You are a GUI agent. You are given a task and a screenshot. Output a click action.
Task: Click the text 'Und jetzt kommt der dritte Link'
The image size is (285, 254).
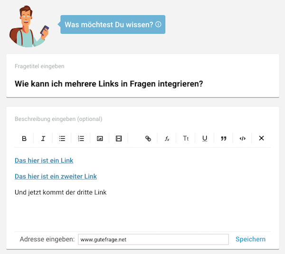[60, 192]
